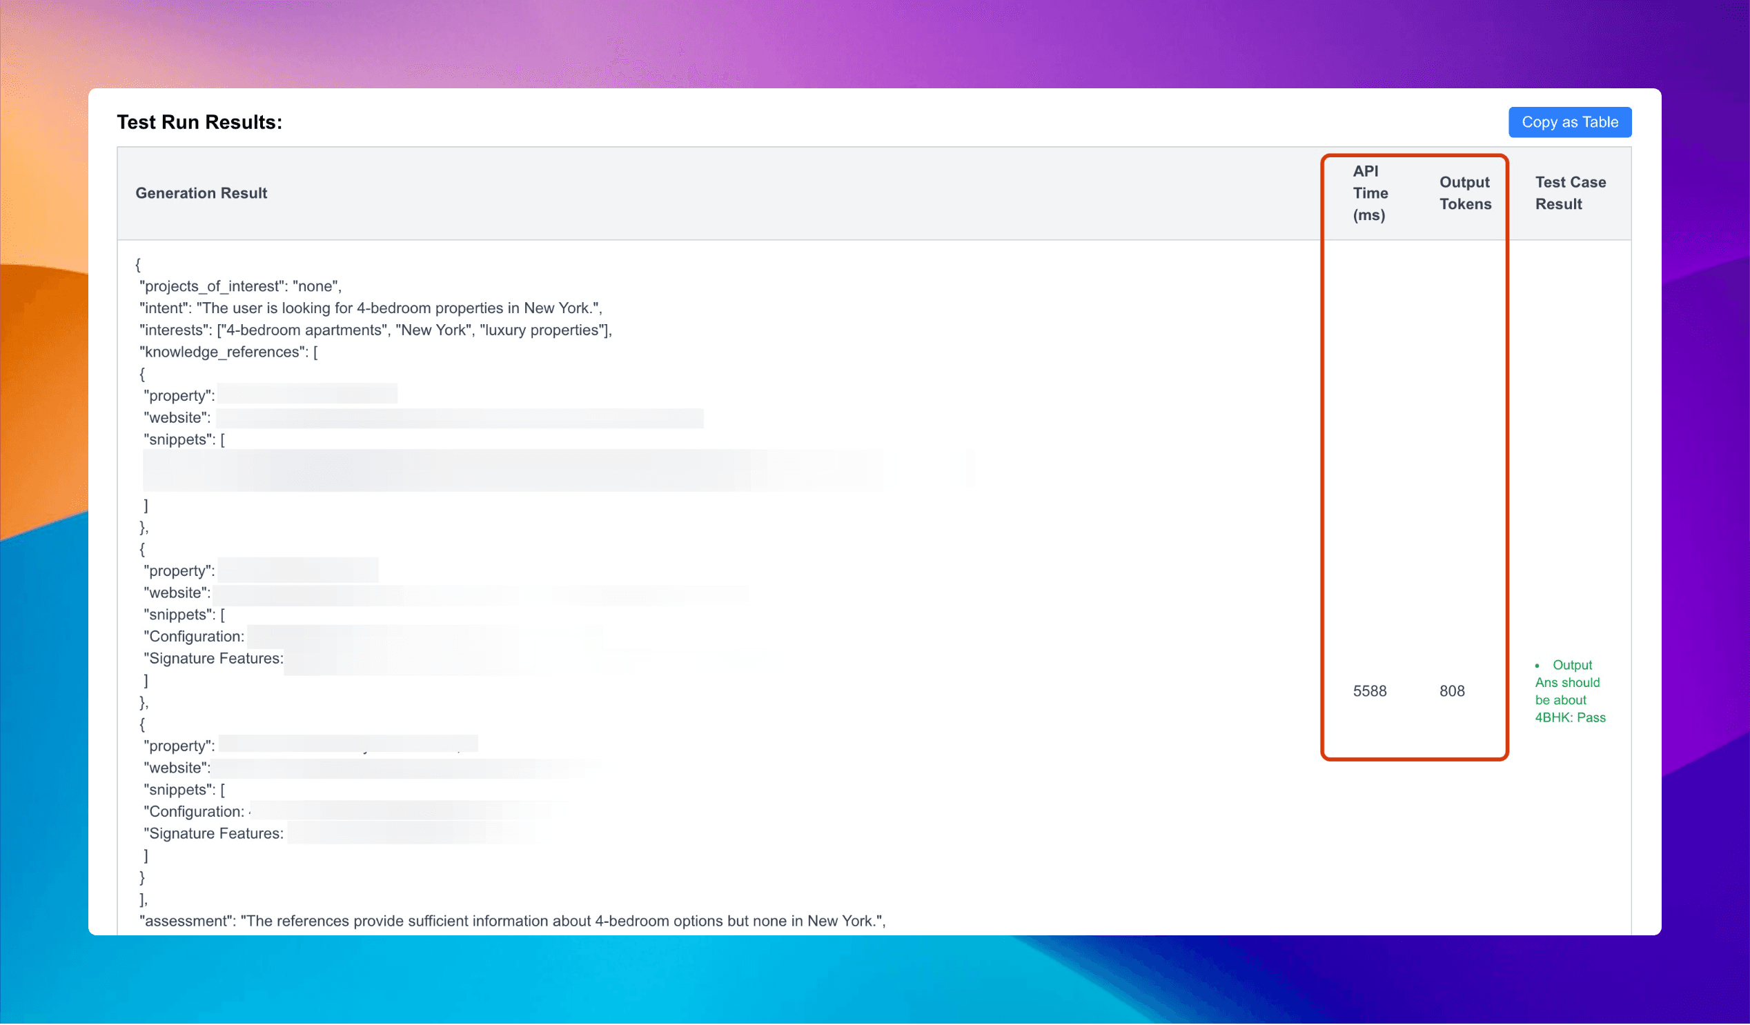
Task: Click the third property's Signature Features line
Action: tap(214, 834)
